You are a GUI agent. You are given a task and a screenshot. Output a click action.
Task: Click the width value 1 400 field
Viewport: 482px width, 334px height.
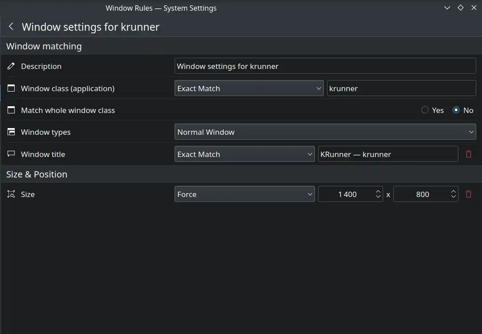[347, 194]
